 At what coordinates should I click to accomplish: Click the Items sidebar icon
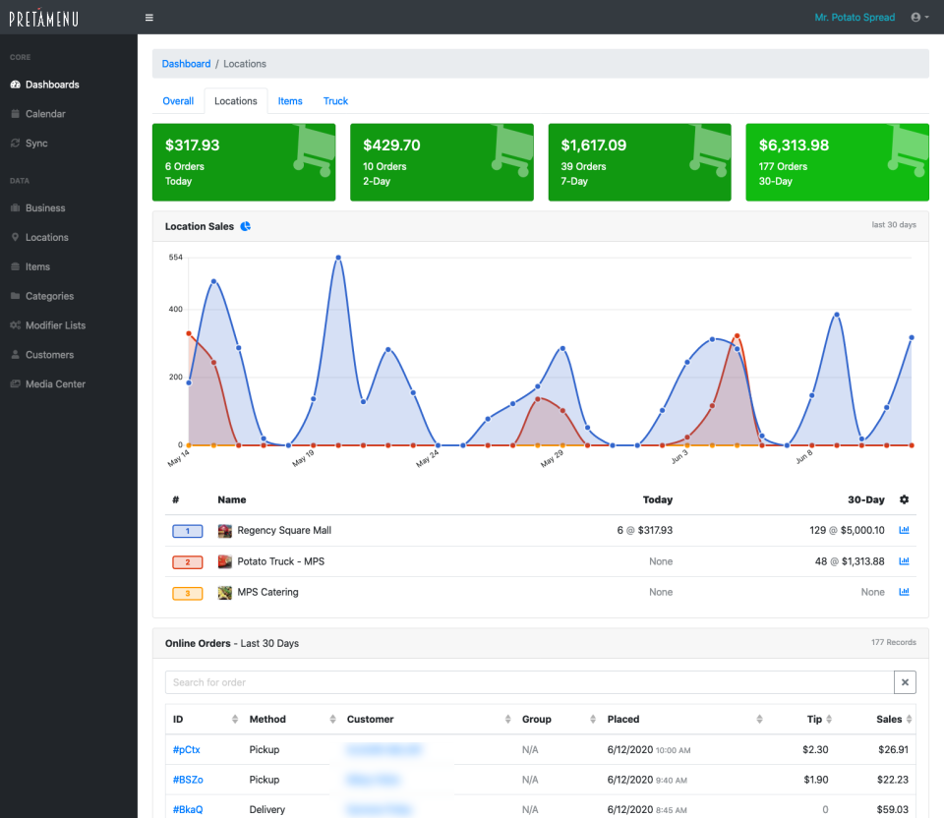point(15,266)
